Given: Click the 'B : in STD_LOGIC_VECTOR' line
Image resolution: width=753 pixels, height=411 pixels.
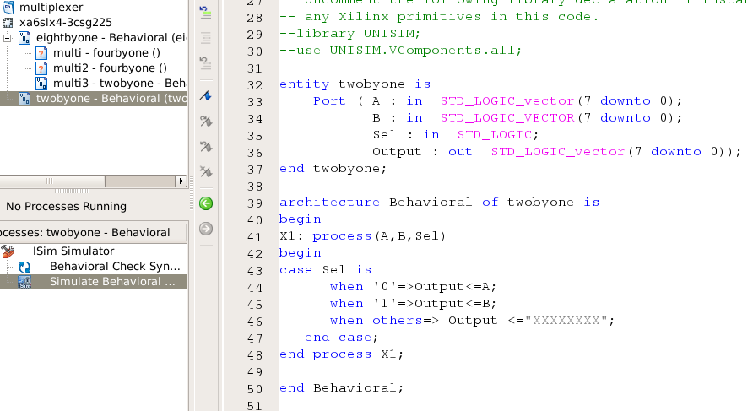Looking at the screenshot, I should [528, 118].
